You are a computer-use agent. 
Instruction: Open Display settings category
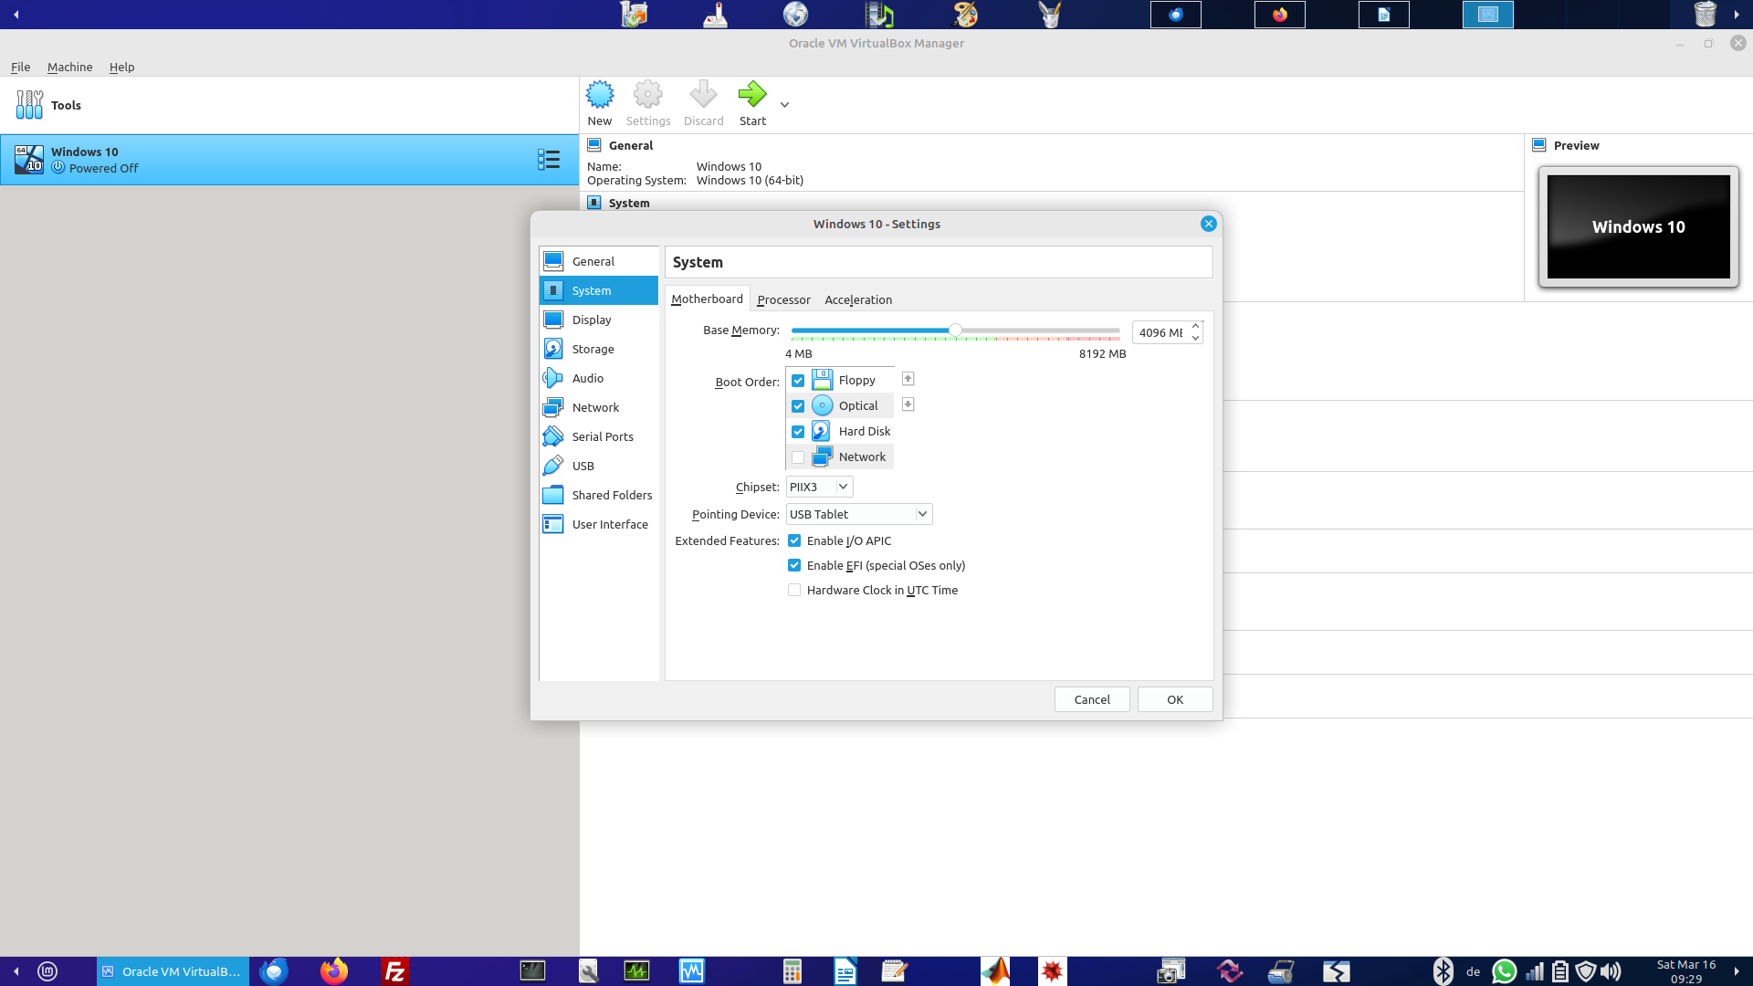coord(599,320)
